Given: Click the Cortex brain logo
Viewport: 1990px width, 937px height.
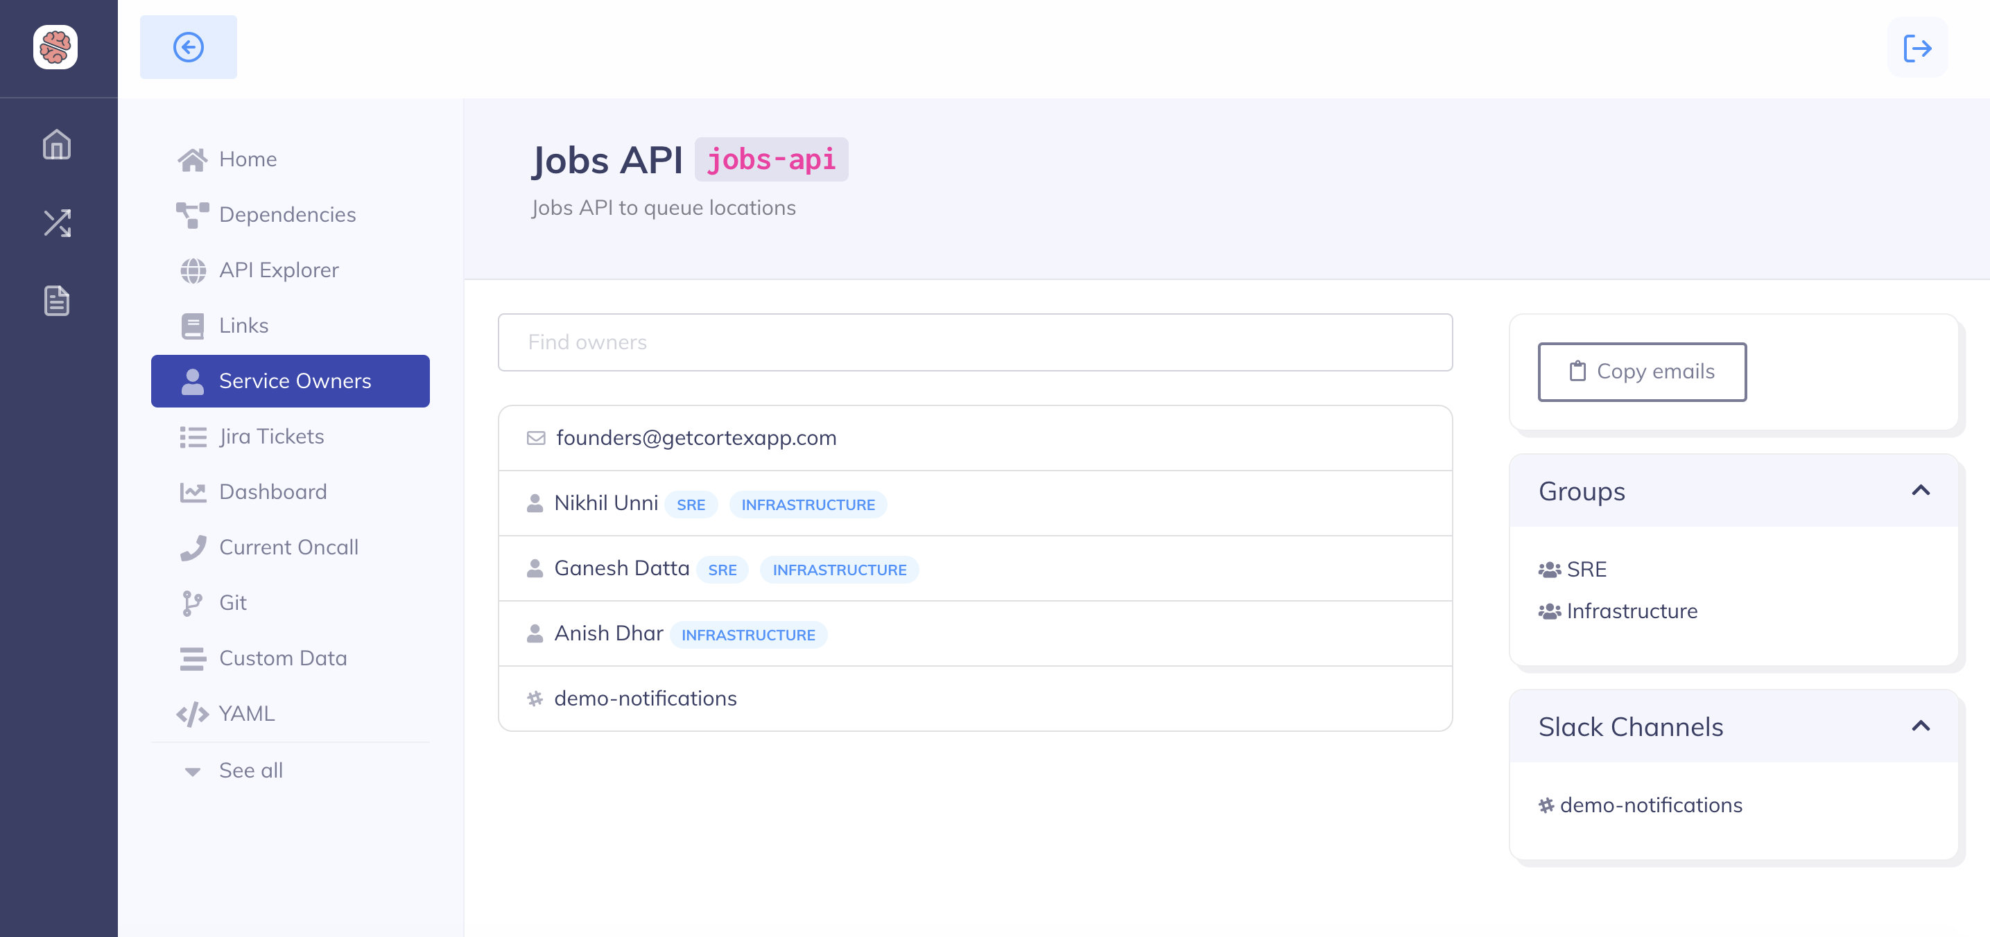Looking at the screenshot, I should tap(55, 47).
